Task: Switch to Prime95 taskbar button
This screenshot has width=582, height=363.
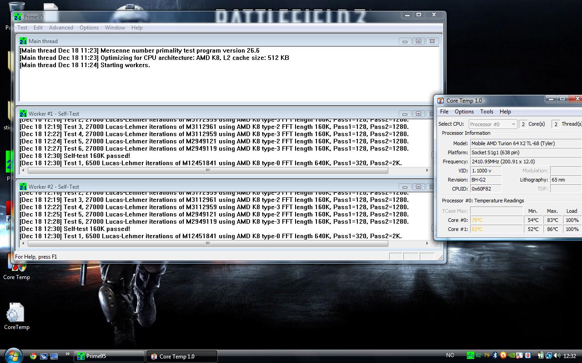Action: (109, 356)
